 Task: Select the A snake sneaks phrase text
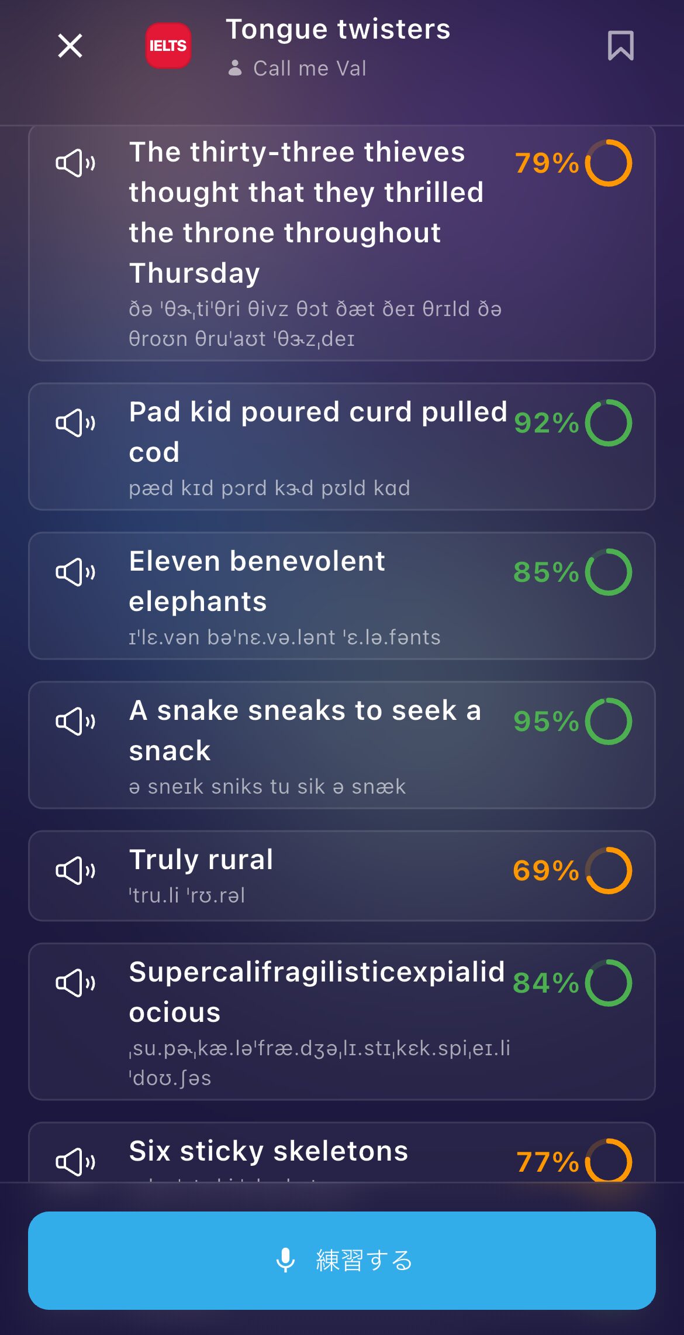point(305,730)
